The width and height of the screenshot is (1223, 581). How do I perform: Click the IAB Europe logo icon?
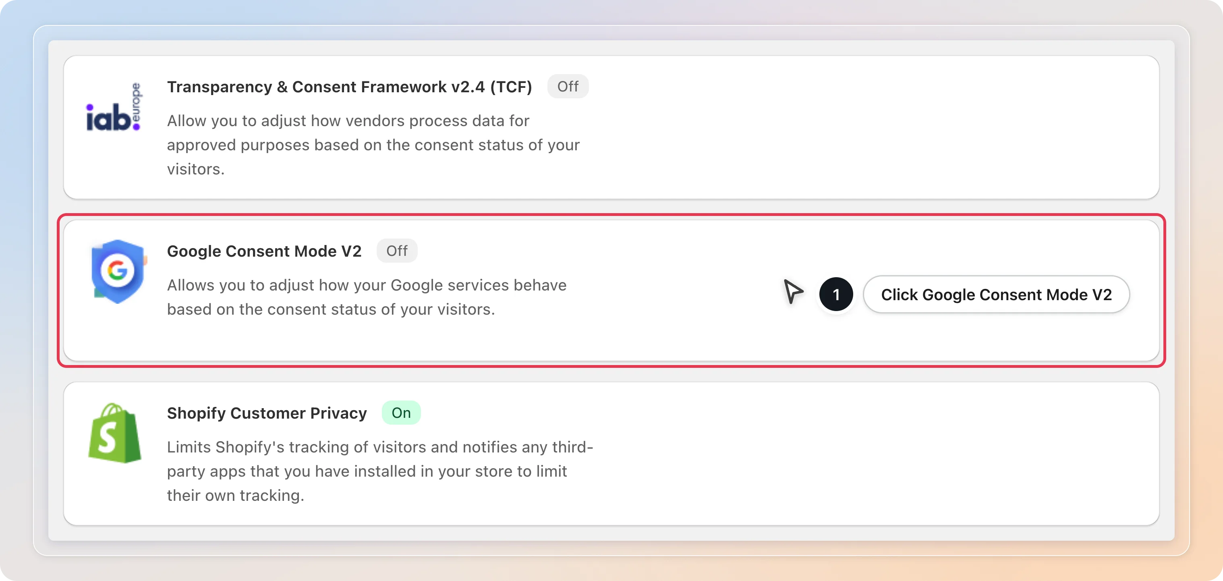(114, 107)
